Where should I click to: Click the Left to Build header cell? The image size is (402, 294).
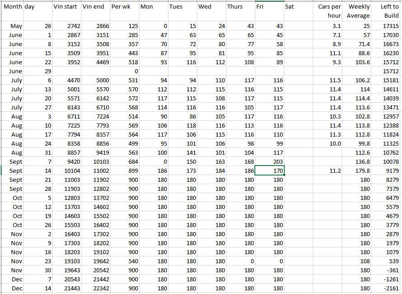(x=386, y=11)
